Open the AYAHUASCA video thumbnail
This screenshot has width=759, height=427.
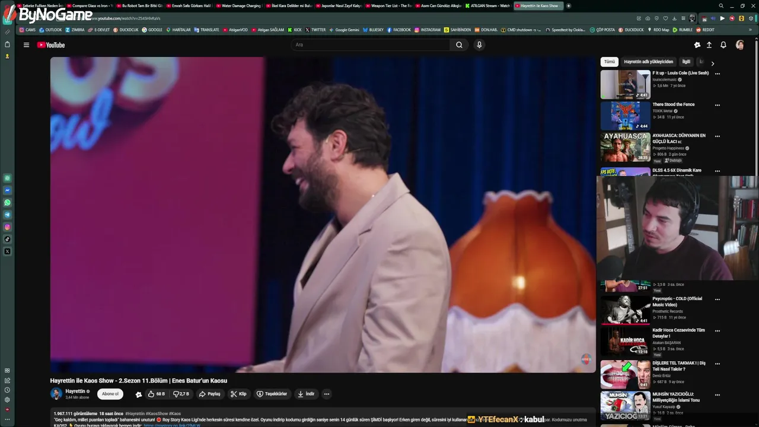click(626, 147)
